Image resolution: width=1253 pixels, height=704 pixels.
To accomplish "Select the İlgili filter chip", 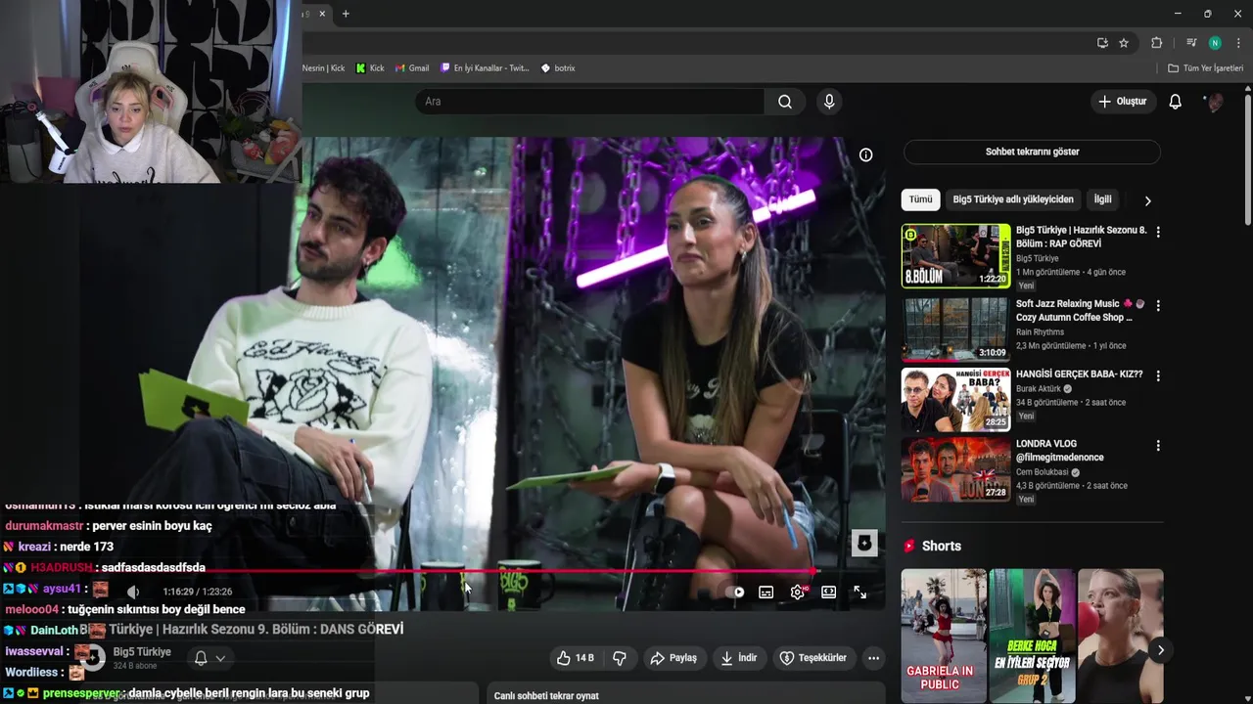I will point(1103,199).
